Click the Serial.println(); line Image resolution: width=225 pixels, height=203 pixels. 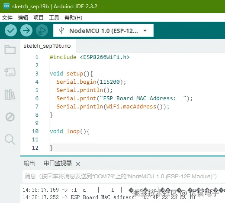[84, 90]
